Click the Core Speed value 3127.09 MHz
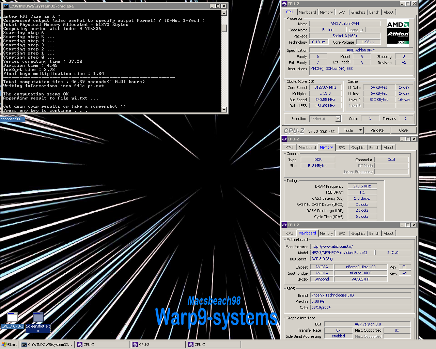Viewport: 436px width, 349px height. [x=325, y=87]
